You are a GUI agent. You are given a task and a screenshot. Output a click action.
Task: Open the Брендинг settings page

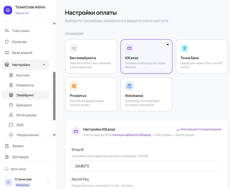[x=25, y=105]
